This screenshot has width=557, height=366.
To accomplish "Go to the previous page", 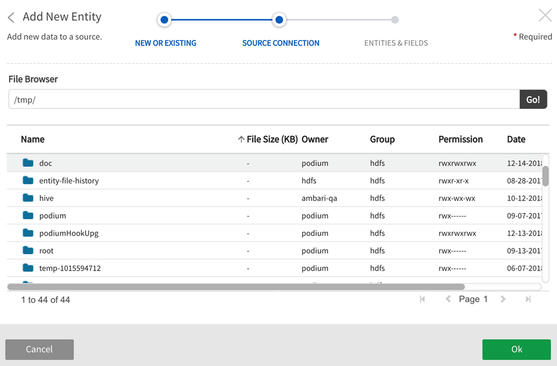I will tap(449, 299).
